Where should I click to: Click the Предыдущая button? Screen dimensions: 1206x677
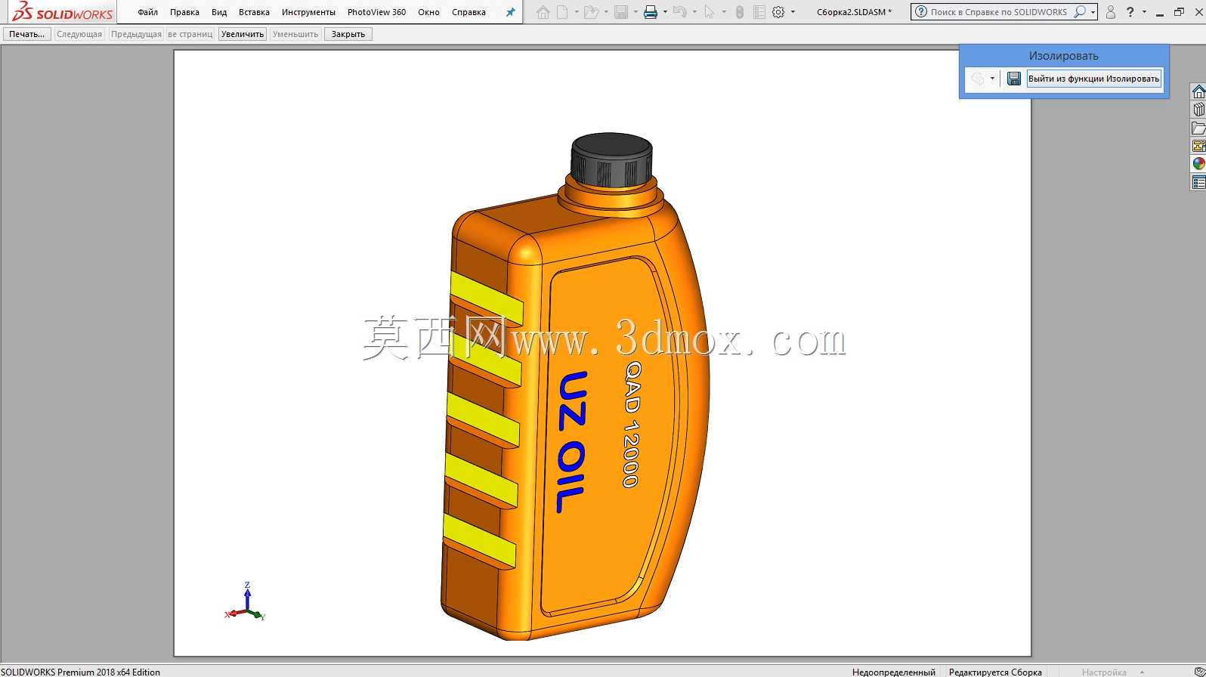coord(136,34)
